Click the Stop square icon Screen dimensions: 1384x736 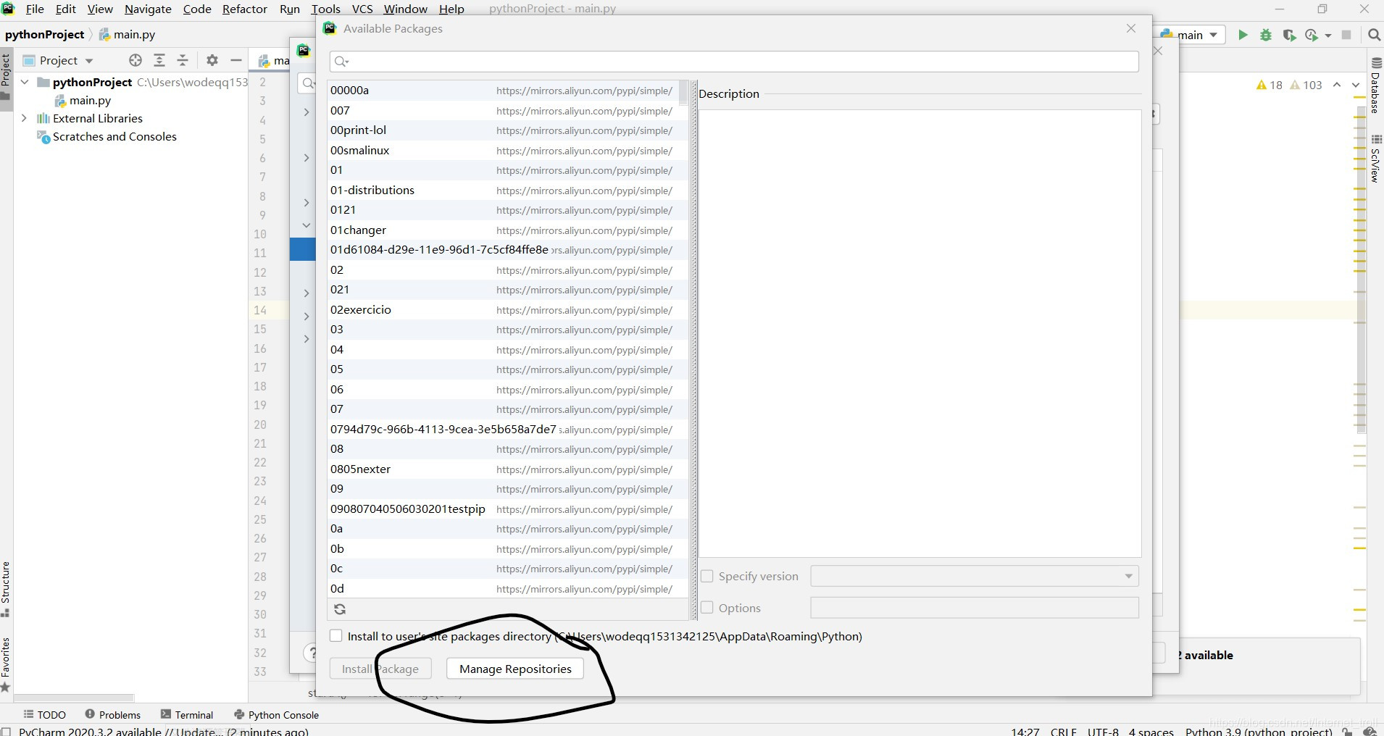coord(1346,35)
